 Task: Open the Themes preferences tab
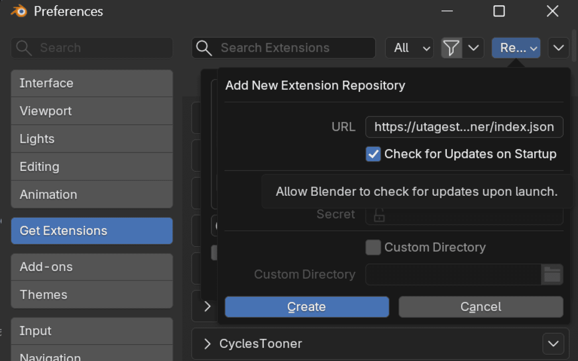(x=92, y=294)
